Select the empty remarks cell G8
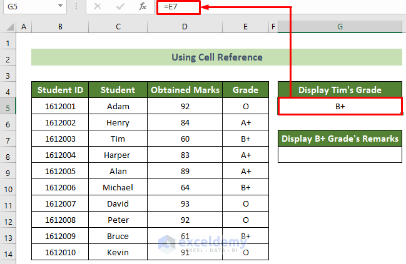This screenshot has width=406, height=264. 340,155
